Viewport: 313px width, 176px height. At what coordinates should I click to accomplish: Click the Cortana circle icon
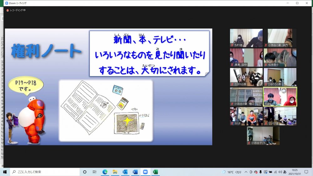(85, 172)
